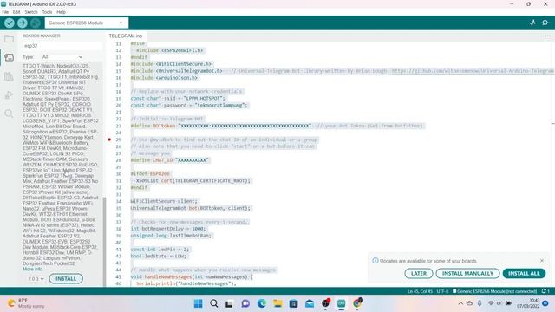The width and height of the screenshot is (555, 312).
Task: Open the editor tab more options ellipsis
Action: (x=547, y=36)
